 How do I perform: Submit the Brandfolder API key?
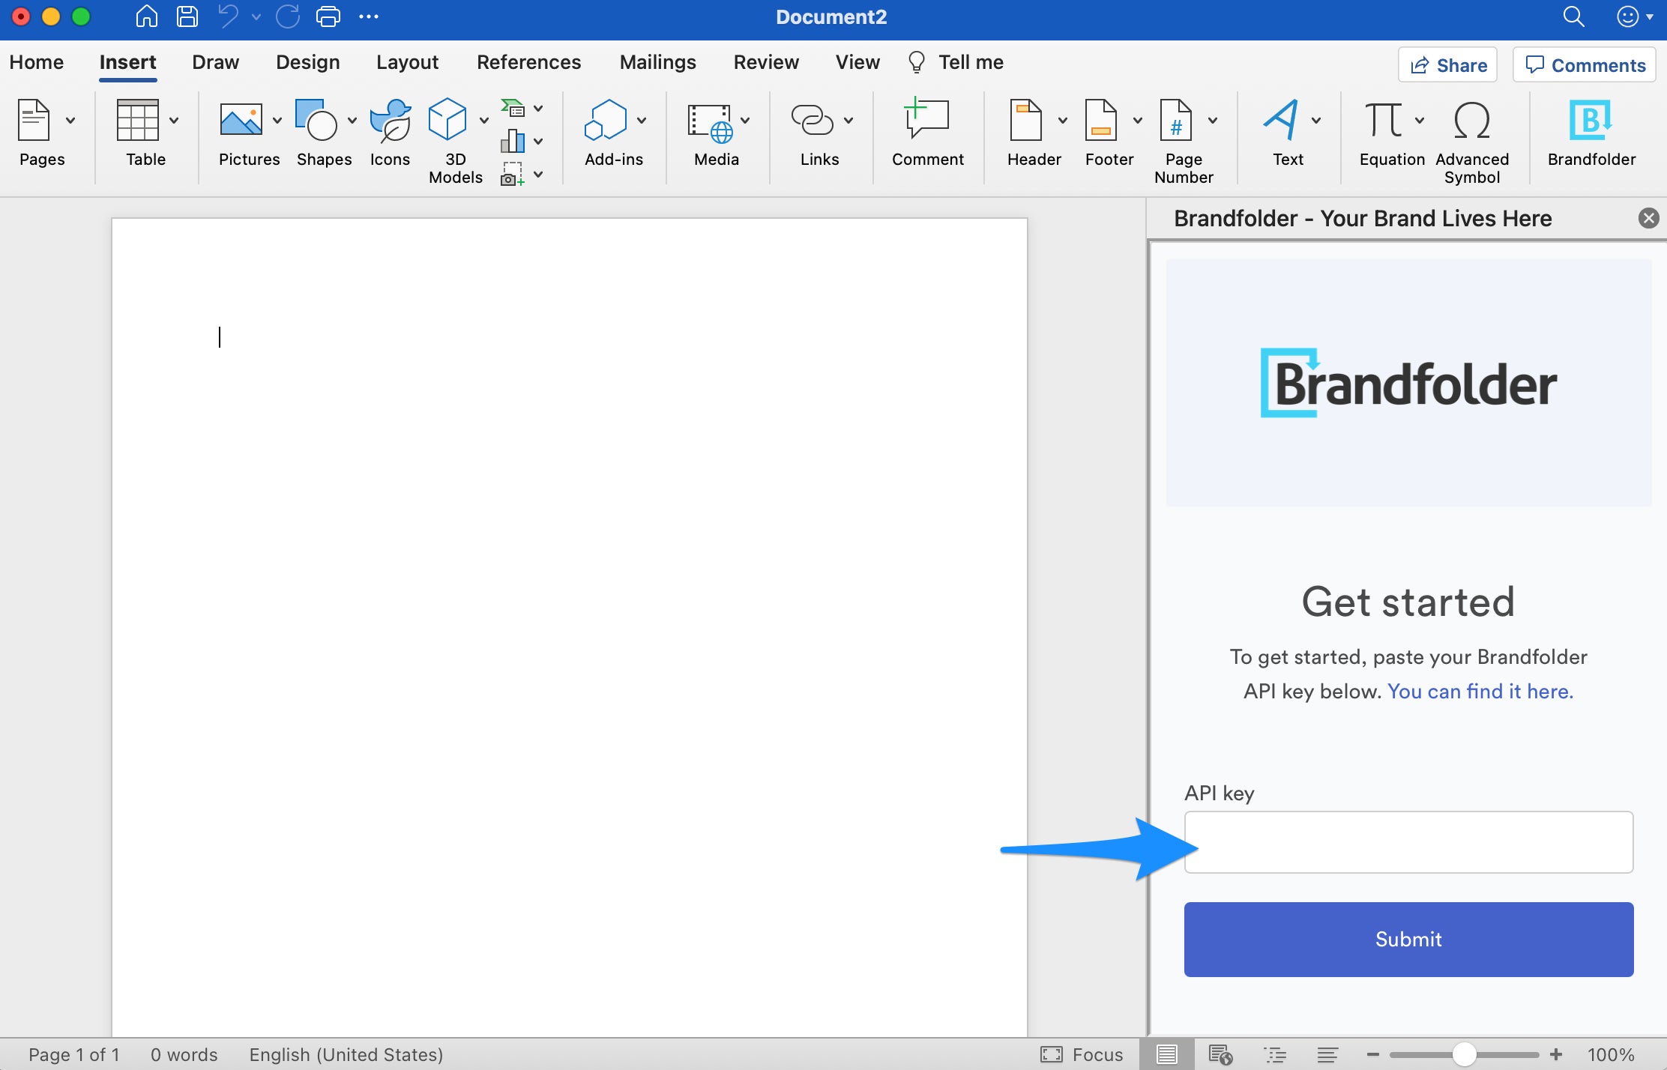(x=1408, y=940)
